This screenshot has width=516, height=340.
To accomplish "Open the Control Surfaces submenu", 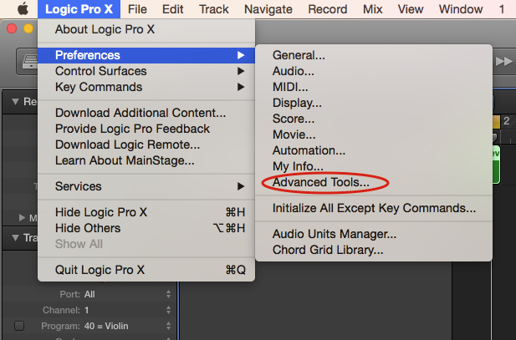I will (146, 71).
